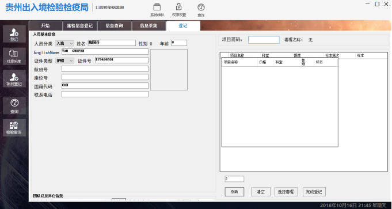Click the 项目简码 input box

(x=264, y=40)
